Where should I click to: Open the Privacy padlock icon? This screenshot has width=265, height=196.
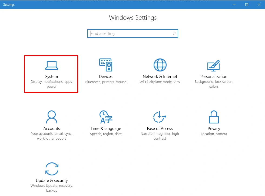click(x=214, y=117)
